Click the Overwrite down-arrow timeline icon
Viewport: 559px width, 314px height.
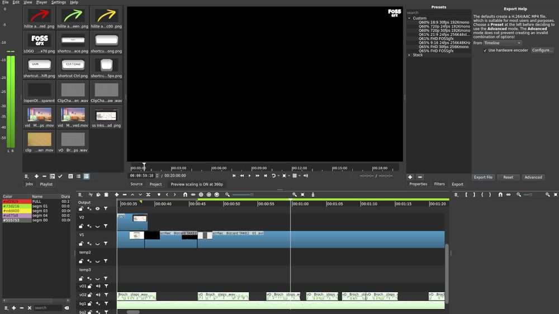140,194
